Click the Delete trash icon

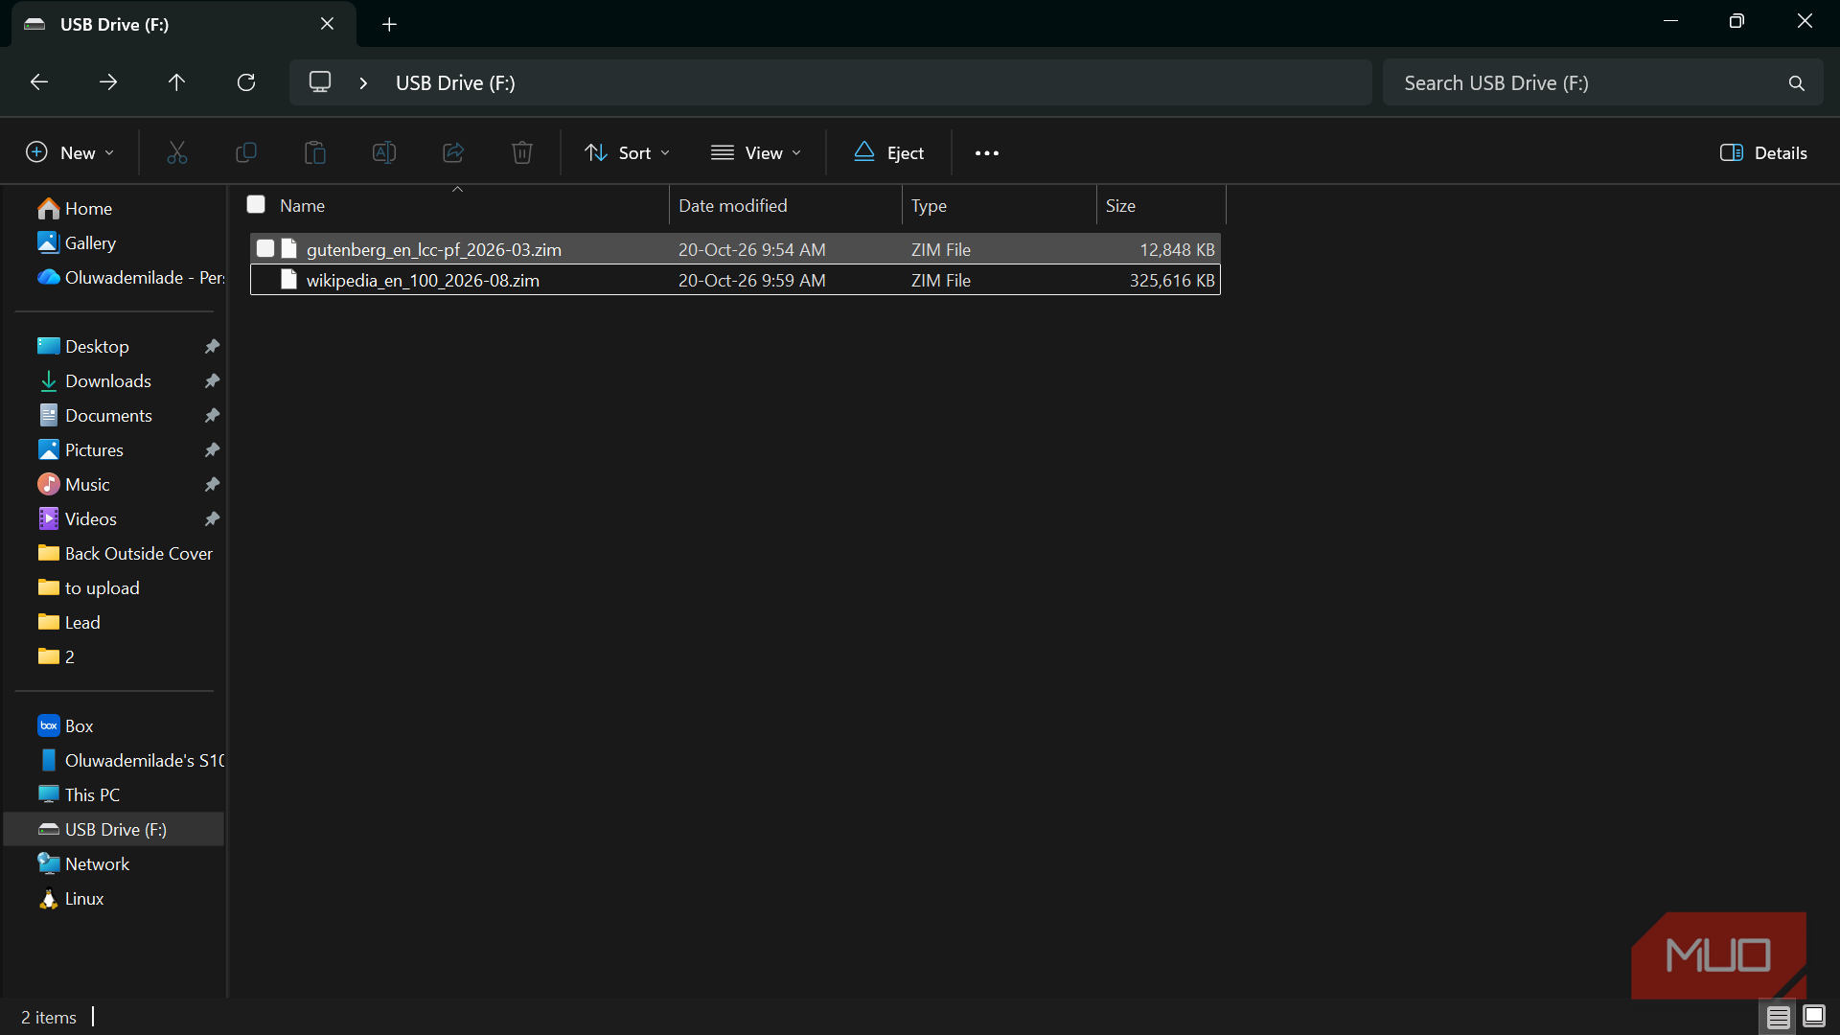[522, 152]
